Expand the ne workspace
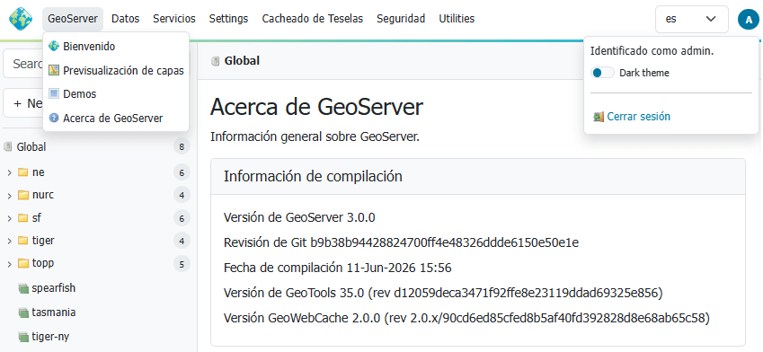 (x=9, y=172)
